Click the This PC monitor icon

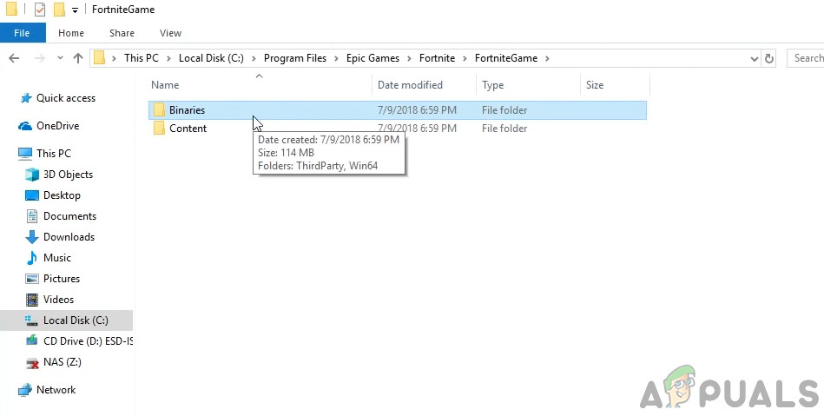click(x=25, y=154)
